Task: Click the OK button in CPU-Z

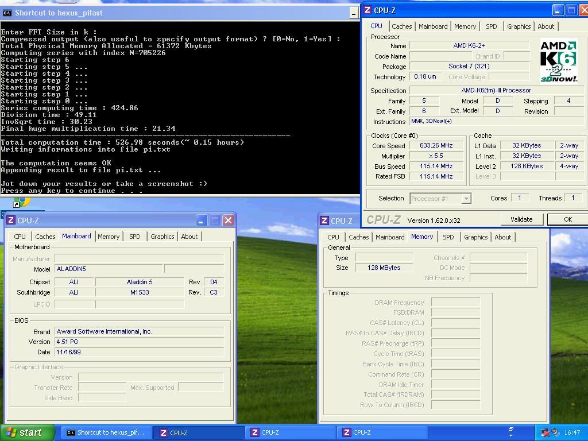Action: [568, 219]
